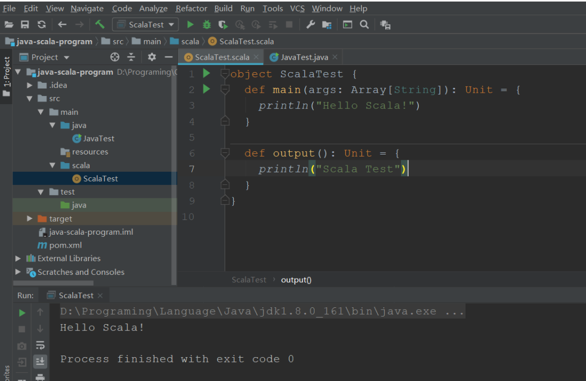Click the output() breadcrumb below the editor

click(296, 280)
